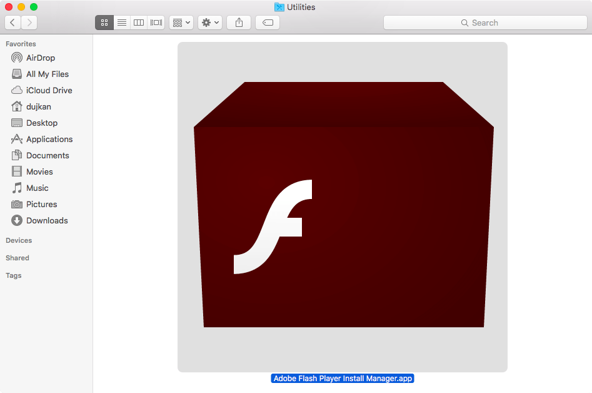Open Applications label in sidebar
The height and width of the screenshot is (393, 592).
pyautogui.click(x=49, y=139)
